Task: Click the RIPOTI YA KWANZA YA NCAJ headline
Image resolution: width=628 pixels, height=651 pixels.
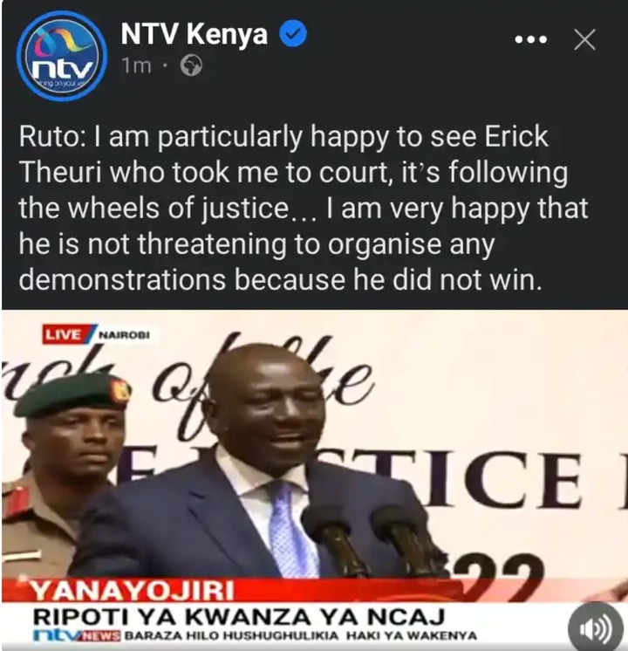Action: 239,616
